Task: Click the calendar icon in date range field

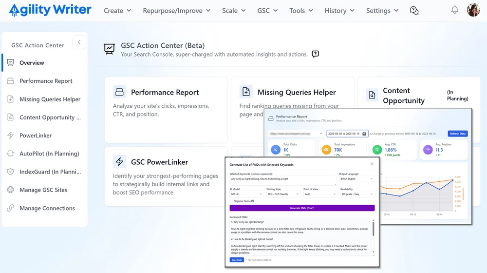Action: (364, 134)
